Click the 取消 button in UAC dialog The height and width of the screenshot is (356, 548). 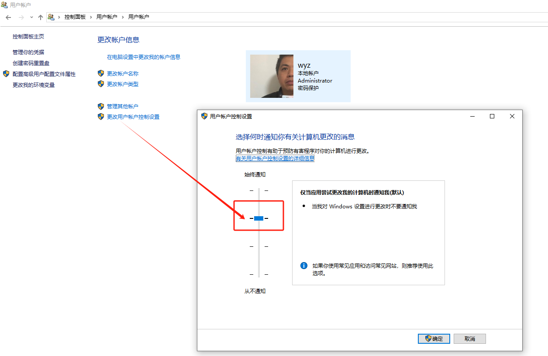pos(469,339)
